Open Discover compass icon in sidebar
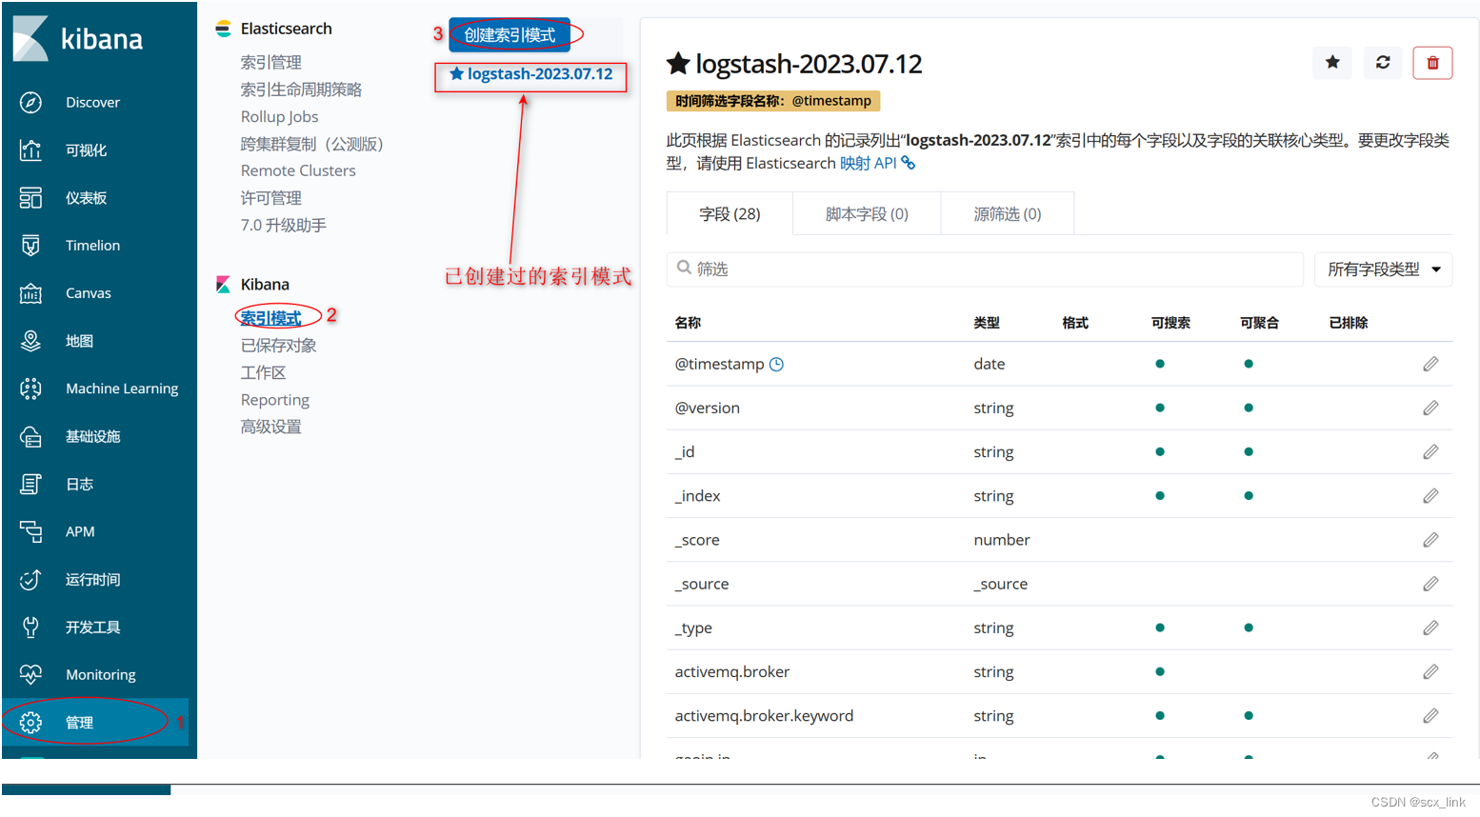 (x=30, y=102)
